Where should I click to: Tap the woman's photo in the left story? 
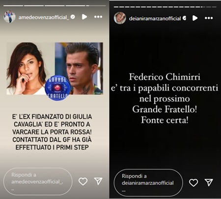tap(30, 68)
